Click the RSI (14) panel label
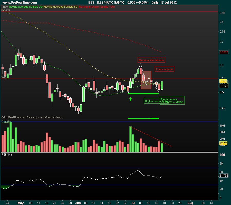Image resolution: width=231 pixels, height=205 pixels. click(x=7, y=155)
